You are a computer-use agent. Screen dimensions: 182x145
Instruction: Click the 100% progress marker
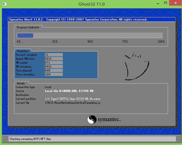tap(161, 42)
